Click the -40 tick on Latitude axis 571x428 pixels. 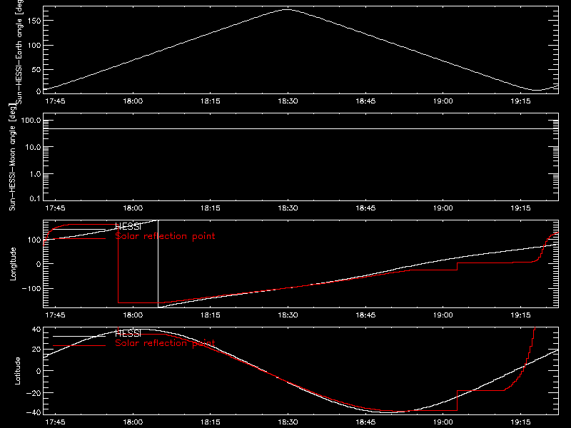pos(34,412)
